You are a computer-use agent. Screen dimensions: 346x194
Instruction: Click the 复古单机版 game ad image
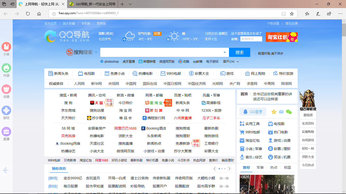click(308, 100)
